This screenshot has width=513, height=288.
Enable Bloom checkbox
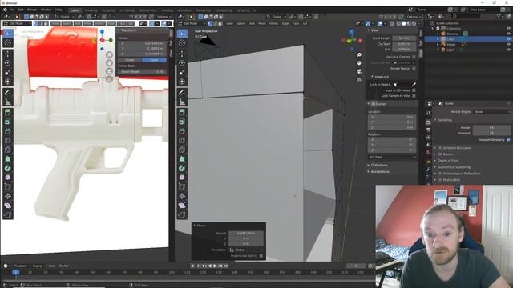(x=440, y=154)
